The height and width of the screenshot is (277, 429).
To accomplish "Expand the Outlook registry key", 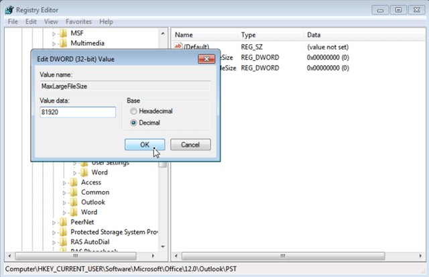I will click(x=64, y=203).
